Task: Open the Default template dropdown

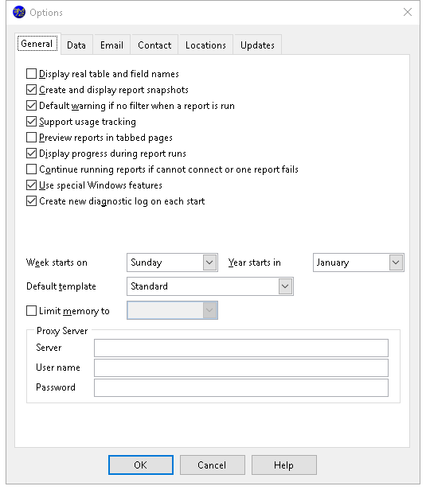Action: [210, 286]
